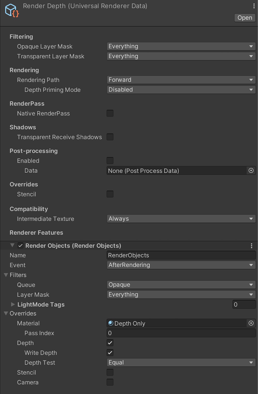Disable the Write Depth checkbox
This screenshot has height=394, width=258.
click(x=110, y=353)
